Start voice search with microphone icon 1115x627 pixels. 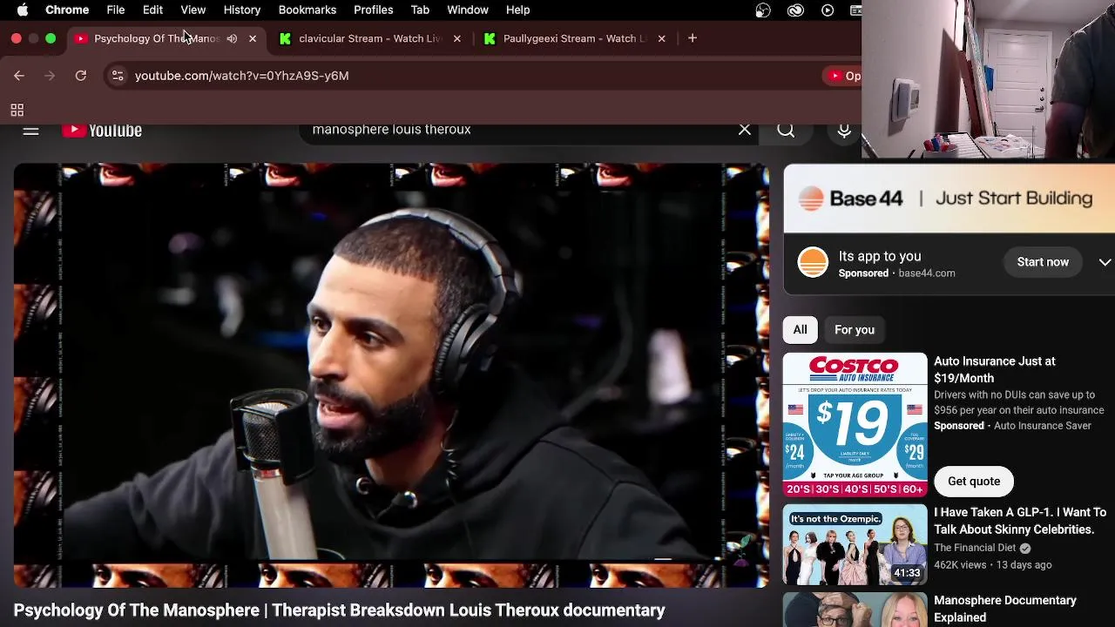click(x=844, y=130)
